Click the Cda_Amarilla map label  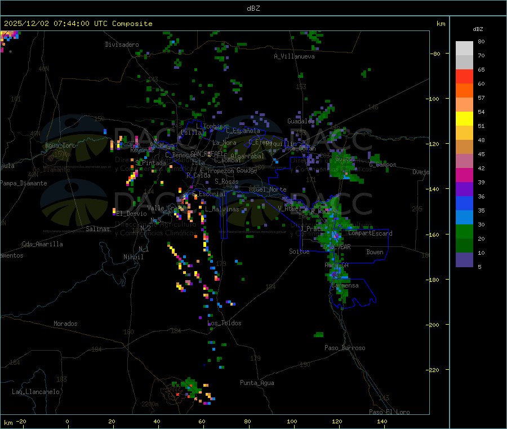click(x=42, y=244)
